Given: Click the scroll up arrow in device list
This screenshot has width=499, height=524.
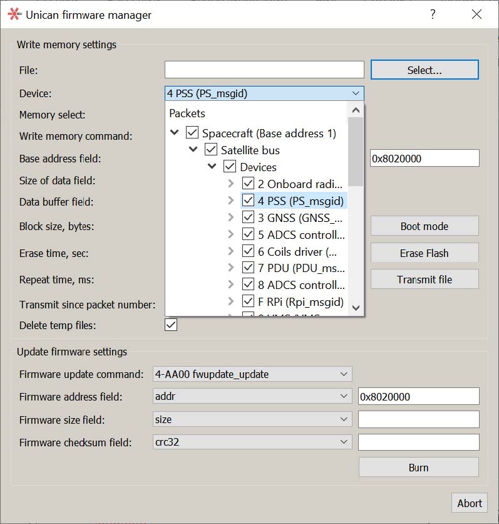Looking at the screenshot, I should [356, 109].
